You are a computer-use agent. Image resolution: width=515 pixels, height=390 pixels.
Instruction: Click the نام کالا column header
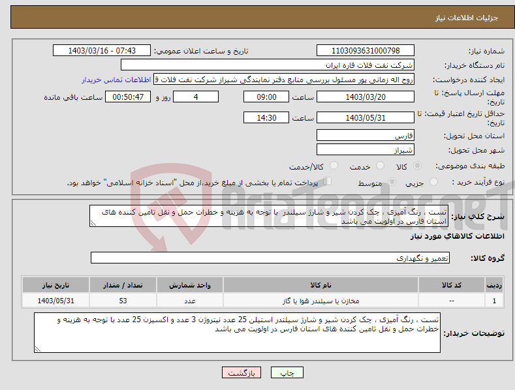[320, 285]
